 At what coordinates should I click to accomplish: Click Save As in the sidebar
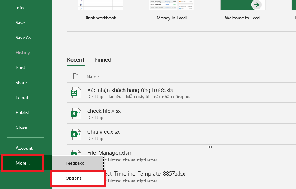pyautogui.click(x=23, y=38)
